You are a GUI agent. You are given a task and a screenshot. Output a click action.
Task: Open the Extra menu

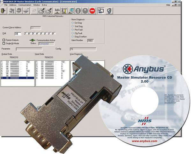tap(44, 5)
